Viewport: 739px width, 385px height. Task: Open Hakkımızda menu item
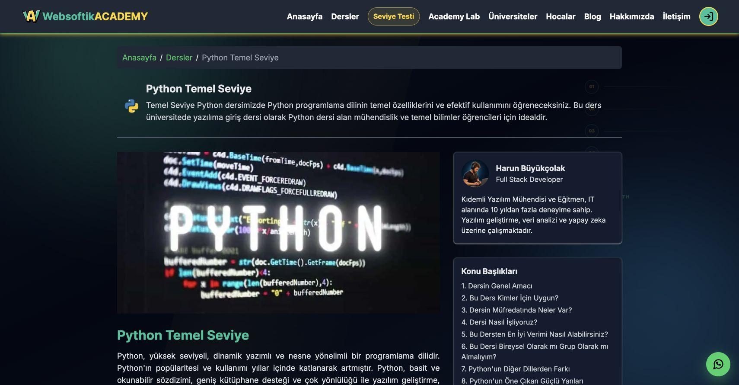coord(632,16)
